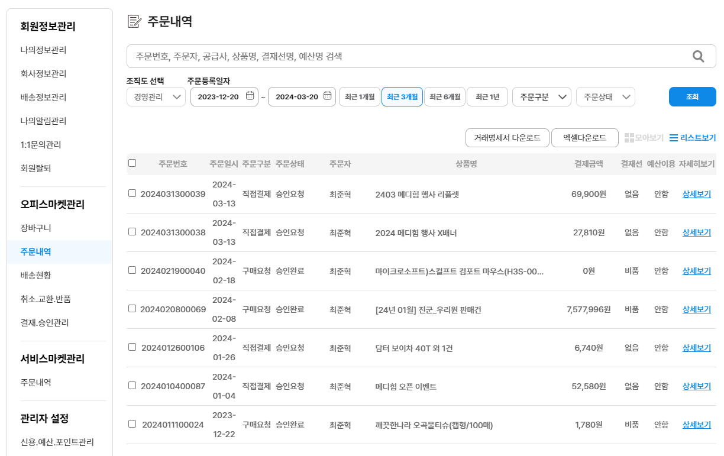Open calendar icon for end date 2024-03-20
The height and width of the screenshot is (456, 724).
coord(328,96)
